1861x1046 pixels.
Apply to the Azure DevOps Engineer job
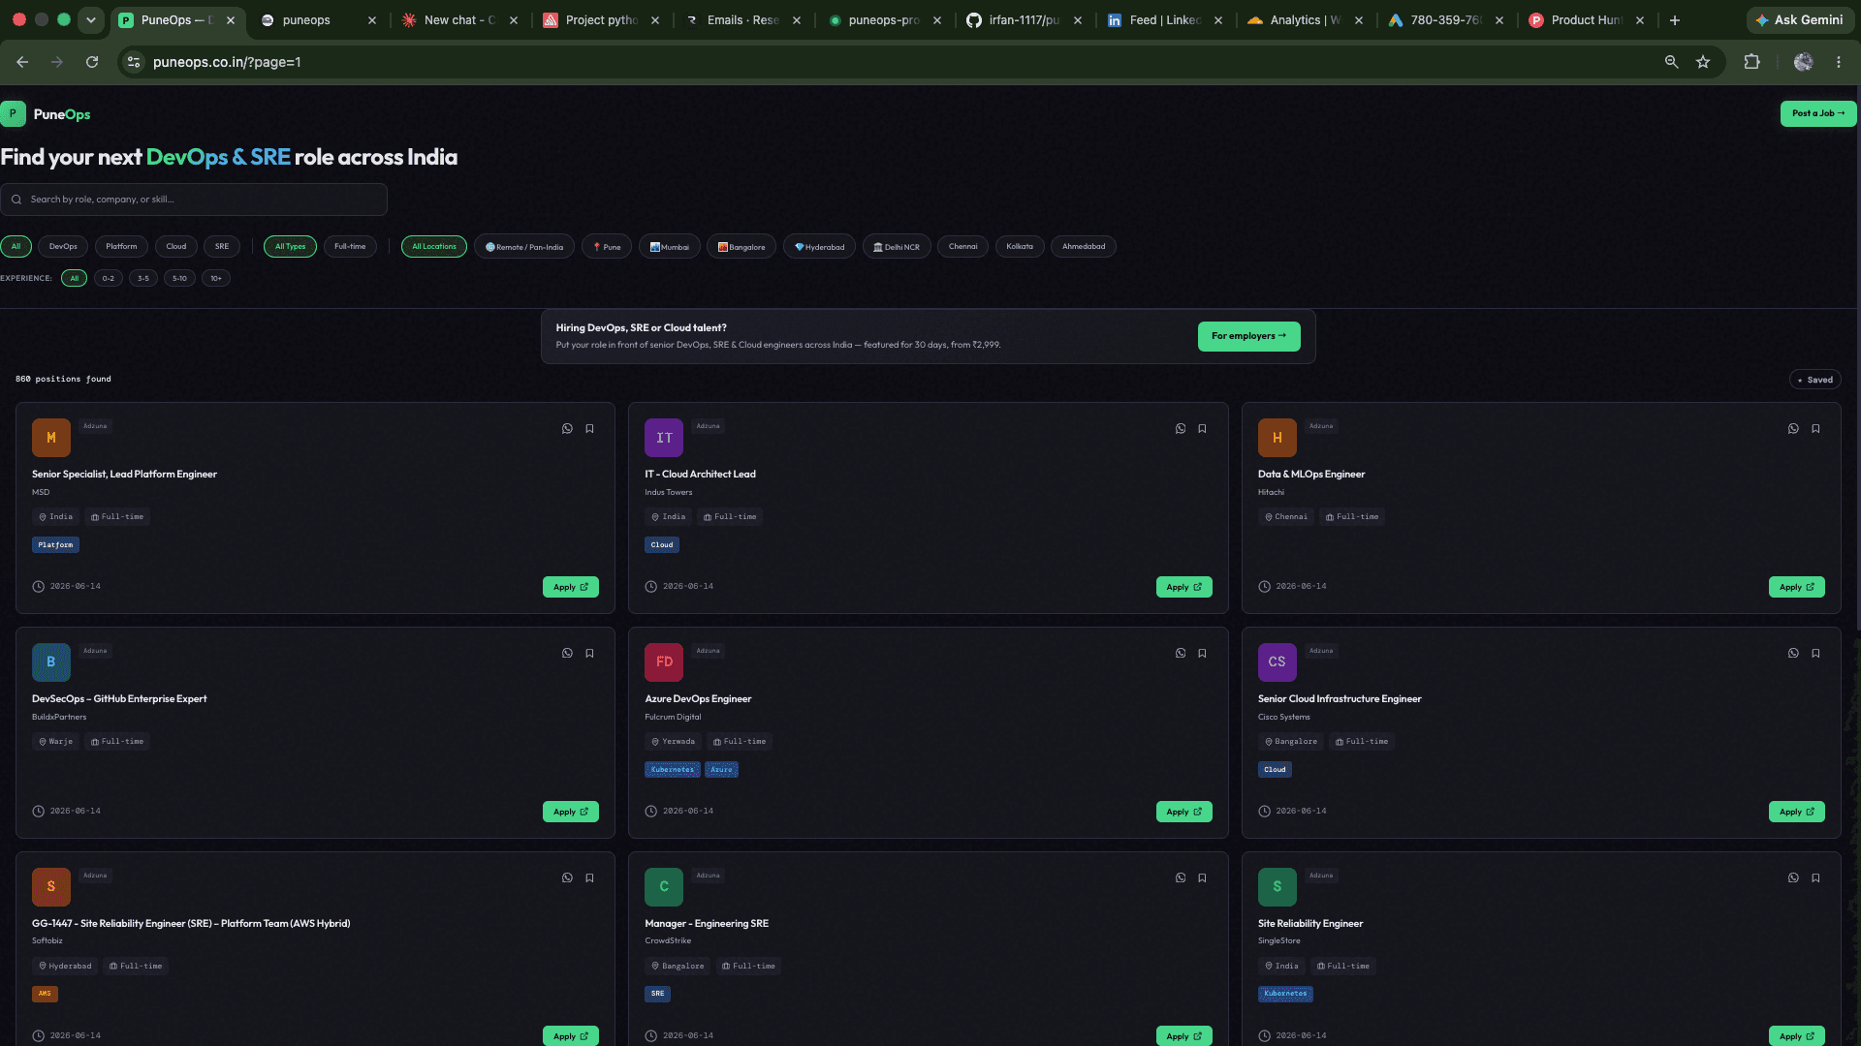[1183, 813]
